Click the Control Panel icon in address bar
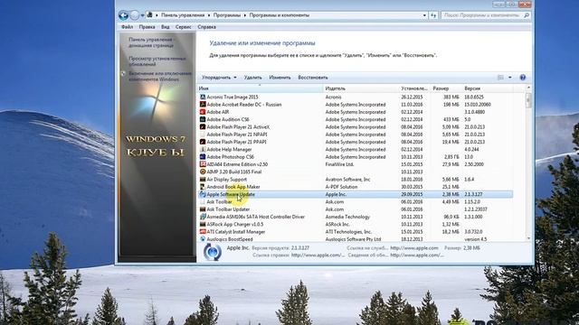579x325 pixels. pyautogui.click(x=149, y=15)
